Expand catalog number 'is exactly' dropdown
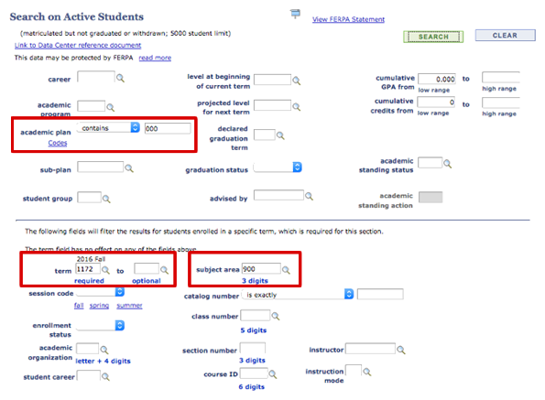The width and height of the screenshot is (545, 400). [x=298, y=295]
